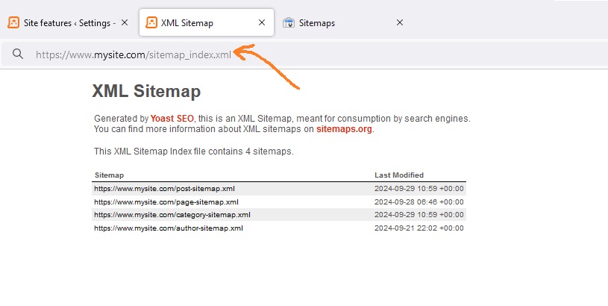Screen dimensions: 608x306
Task: Close the Site features Settings tab
Action: [125, 22]
